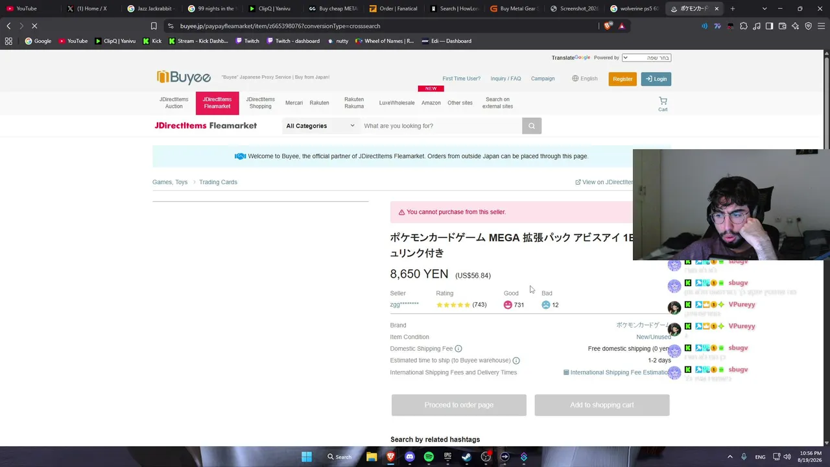Stop loading the page
This screenshot has height=467, width=830.
pyautogui.click(x=34, y=26)
